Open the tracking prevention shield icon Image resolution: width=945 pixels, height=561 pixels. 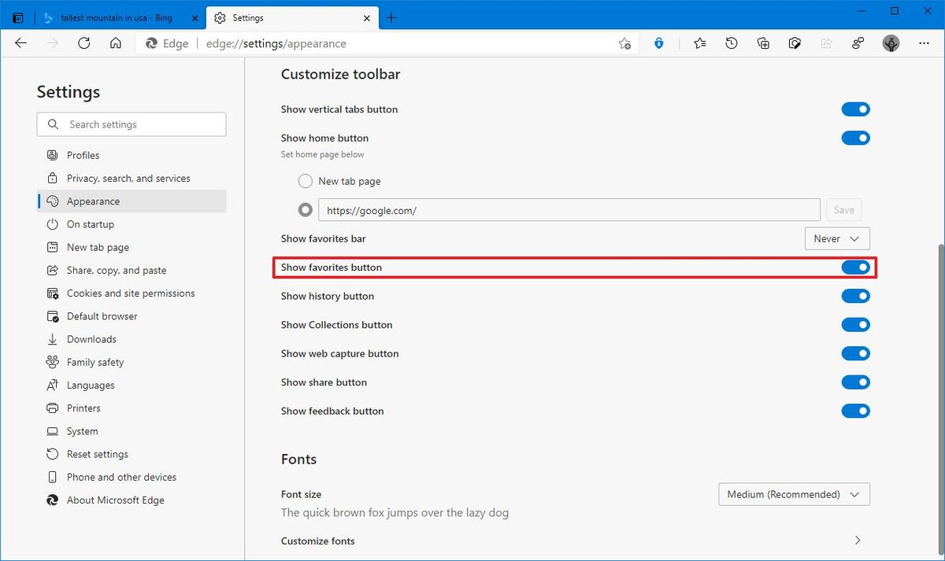point(658,43)
